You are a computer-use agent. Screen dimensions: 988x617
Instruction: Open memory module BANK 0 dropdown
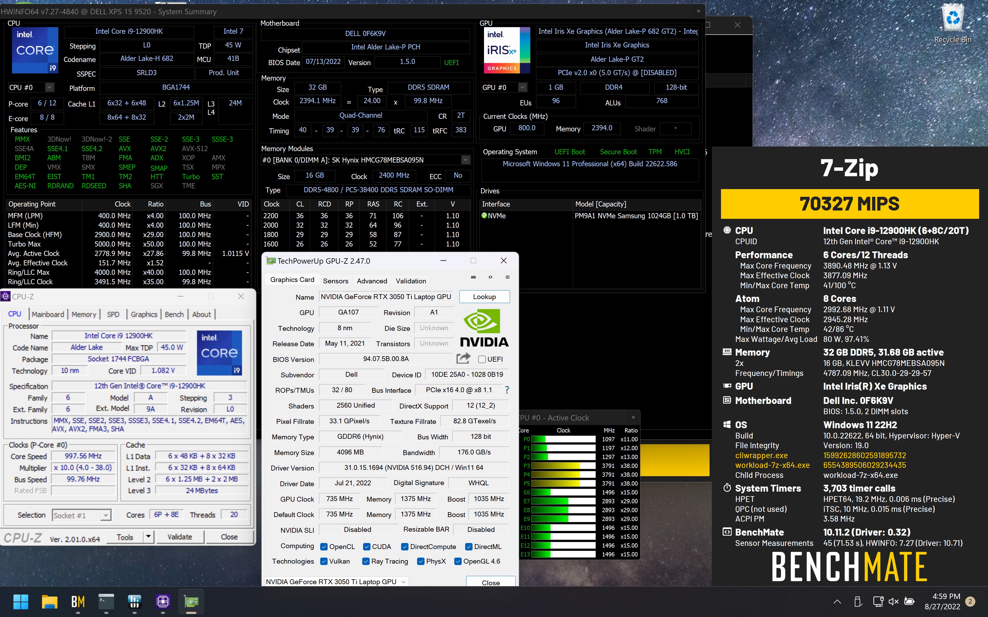pyautogui.click(x=465, y=160)
